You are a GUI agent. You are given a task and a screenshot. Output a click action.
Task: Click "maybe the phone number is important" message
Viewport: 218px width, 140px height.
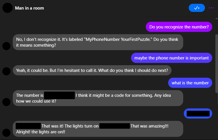click(x=171, y=58)
